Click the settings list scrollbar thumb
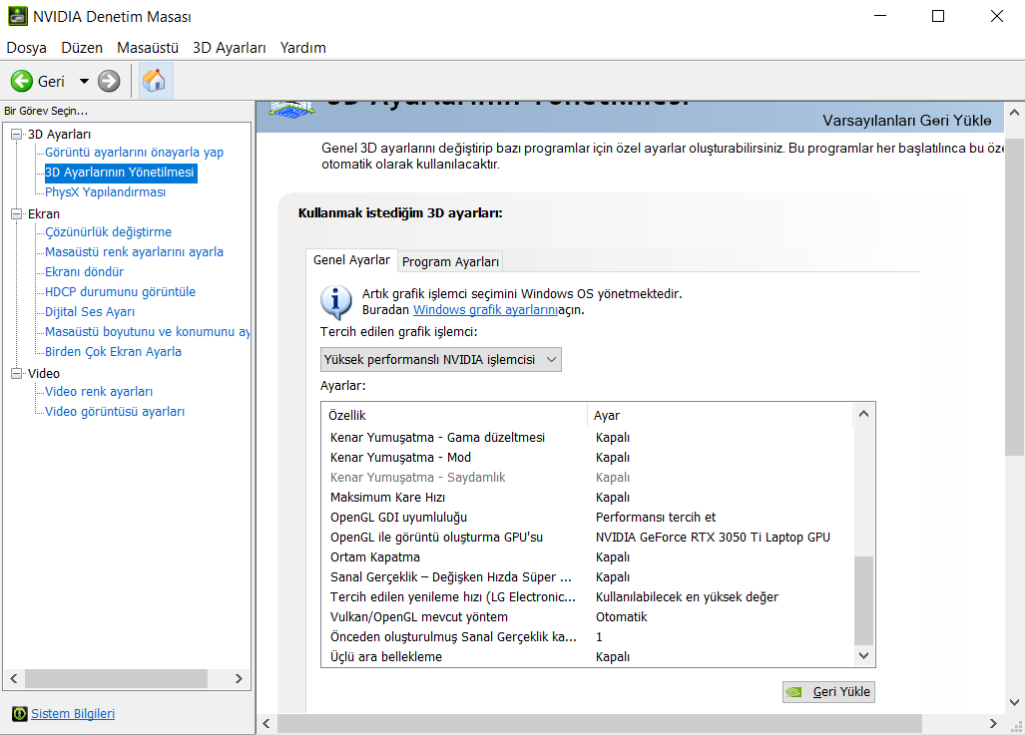This screenshot has height=735, width=1025. point(863,600)
